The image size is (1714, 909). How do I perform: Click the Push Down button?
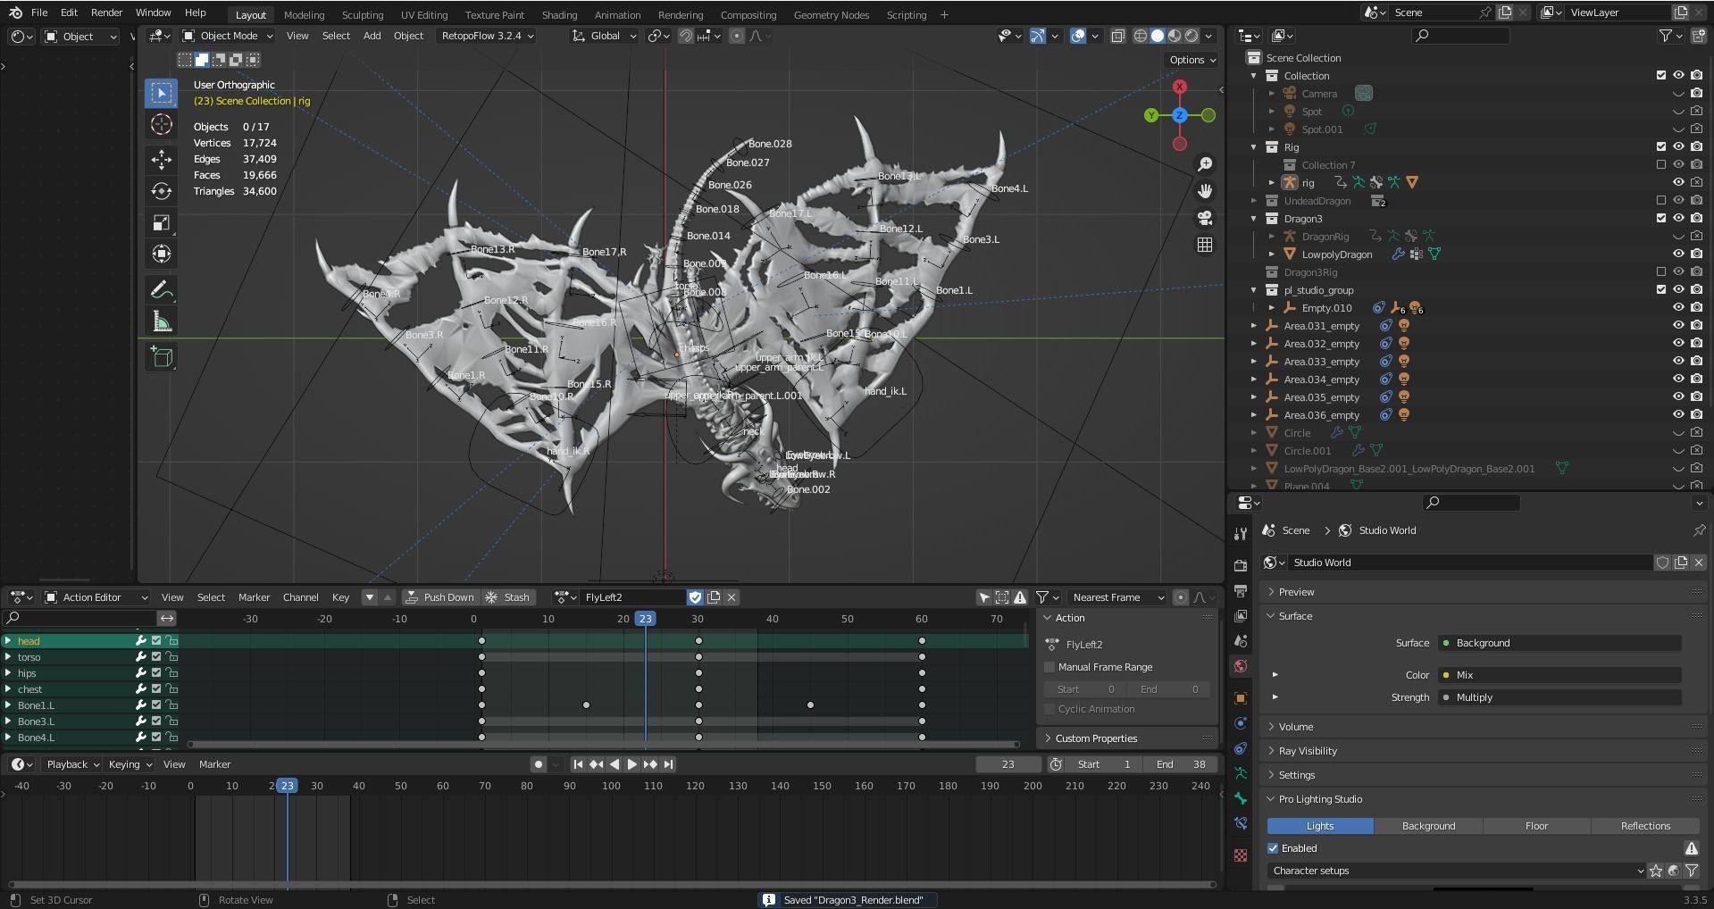click(439, 597)
